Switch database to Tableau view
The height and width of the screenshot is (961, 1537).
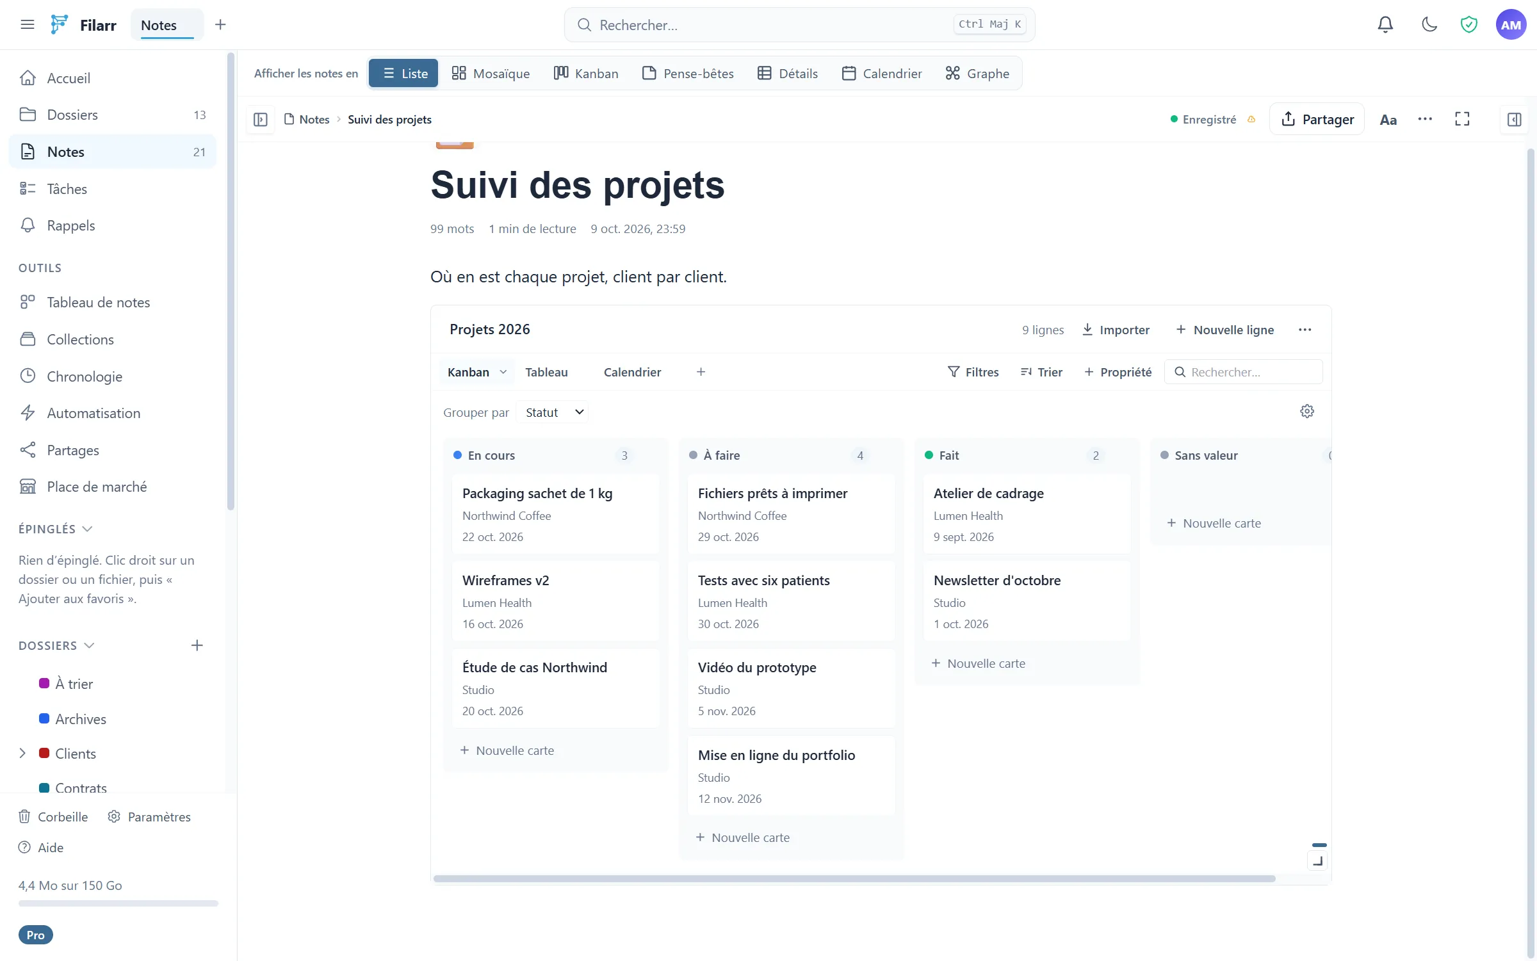click(546, 372)
